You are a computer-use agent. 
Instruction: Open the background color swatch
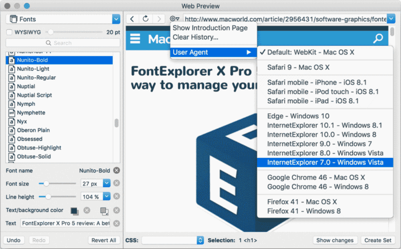(104, 211)
